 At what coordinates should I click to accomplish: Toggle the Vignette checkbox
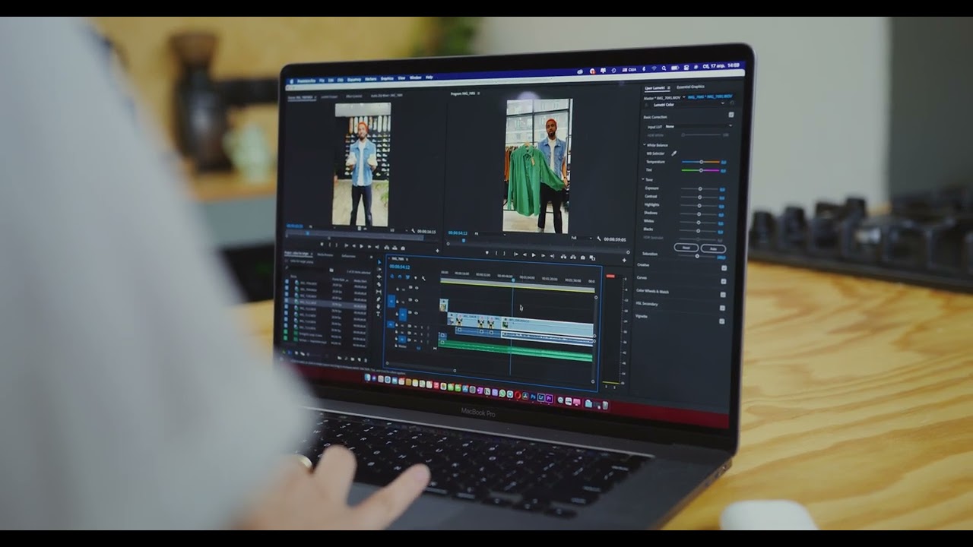click(x=721, y=321)
